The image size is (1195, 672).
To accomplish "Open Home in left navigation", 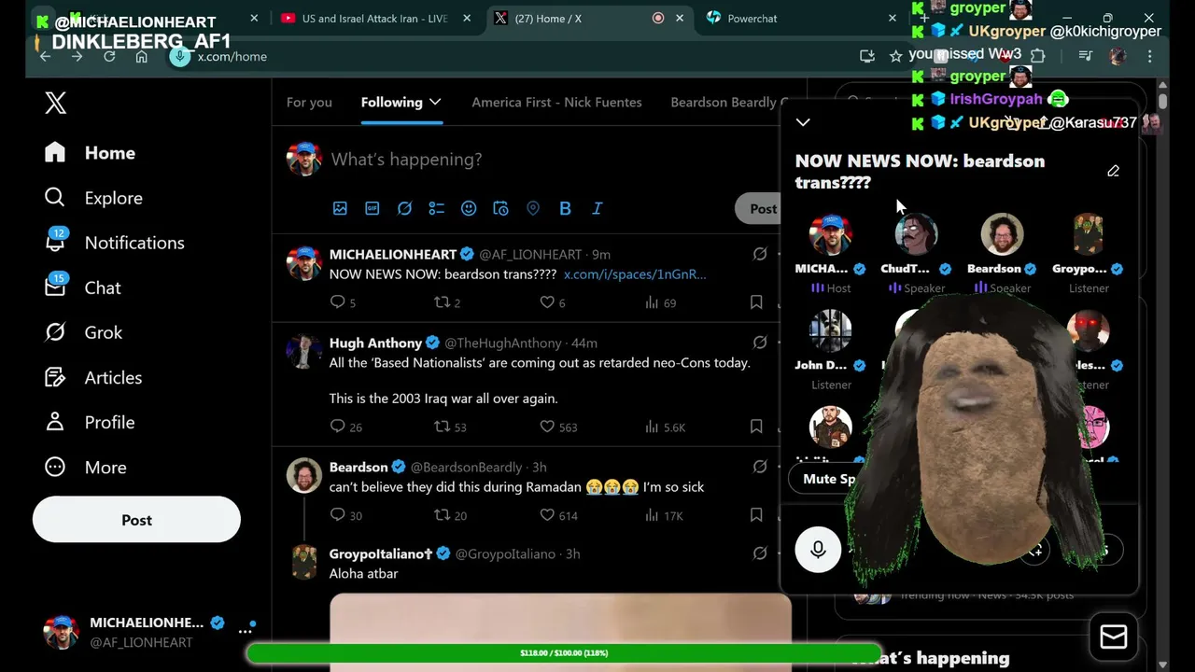I will pyautogui.click(x=91, y=153).
